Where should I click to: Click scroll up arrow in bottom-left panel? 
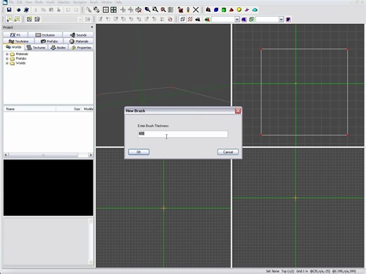click(x=91, y=221)
